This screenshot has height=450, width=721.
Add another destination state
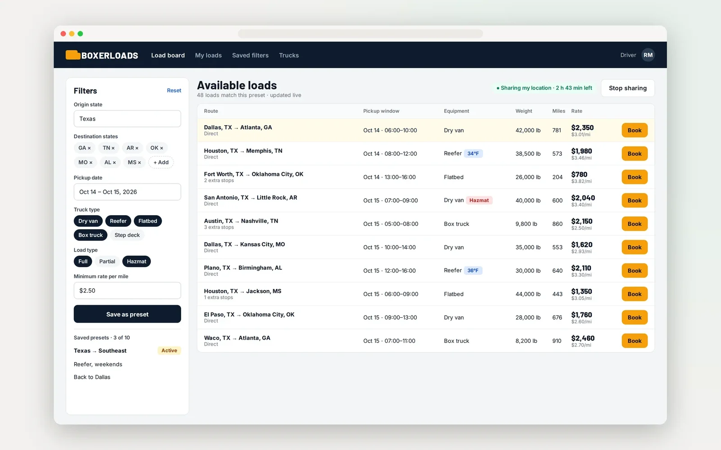point(161,162)
